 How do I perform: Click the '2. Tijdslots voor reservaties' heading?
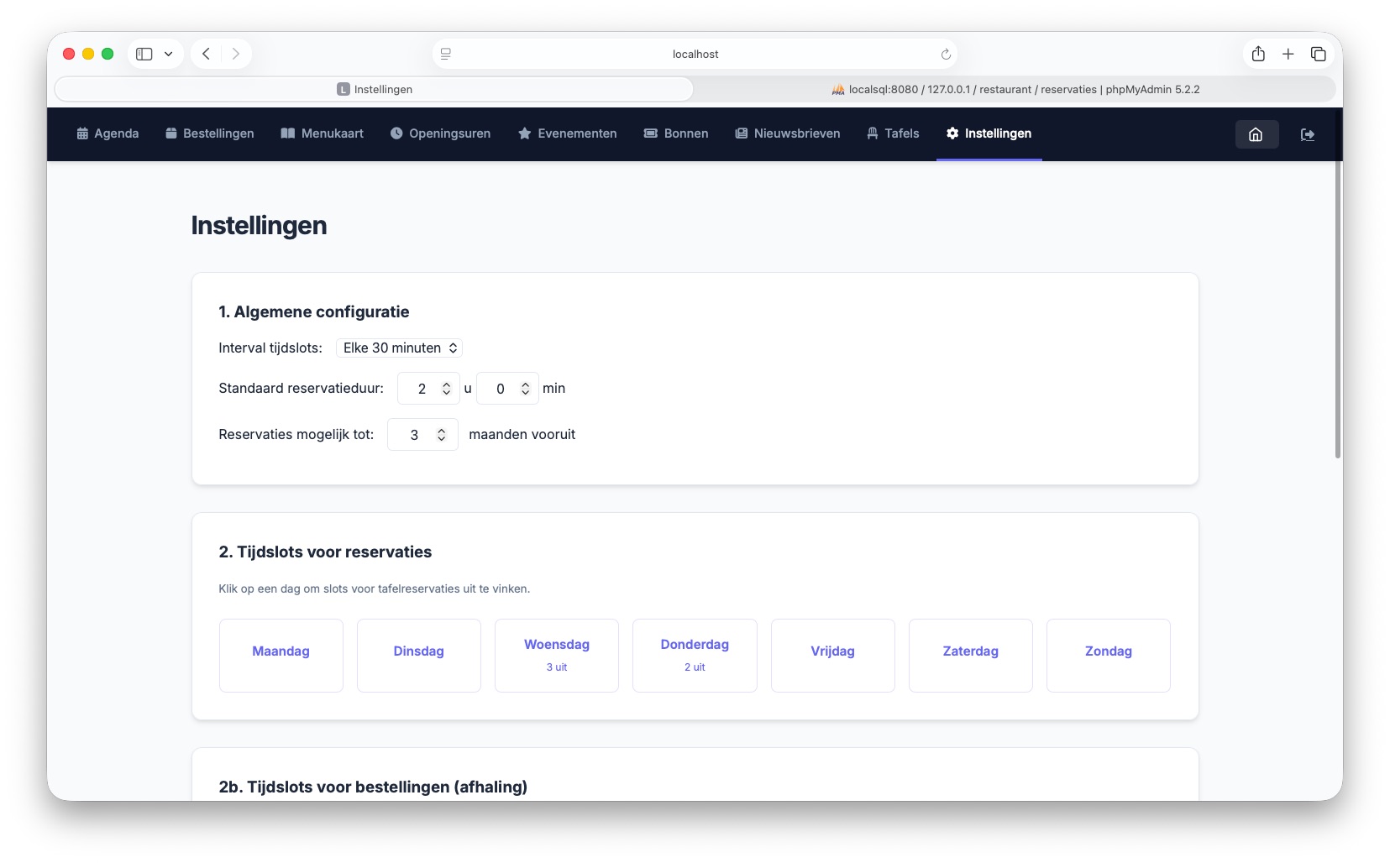(x=325, y=552)
